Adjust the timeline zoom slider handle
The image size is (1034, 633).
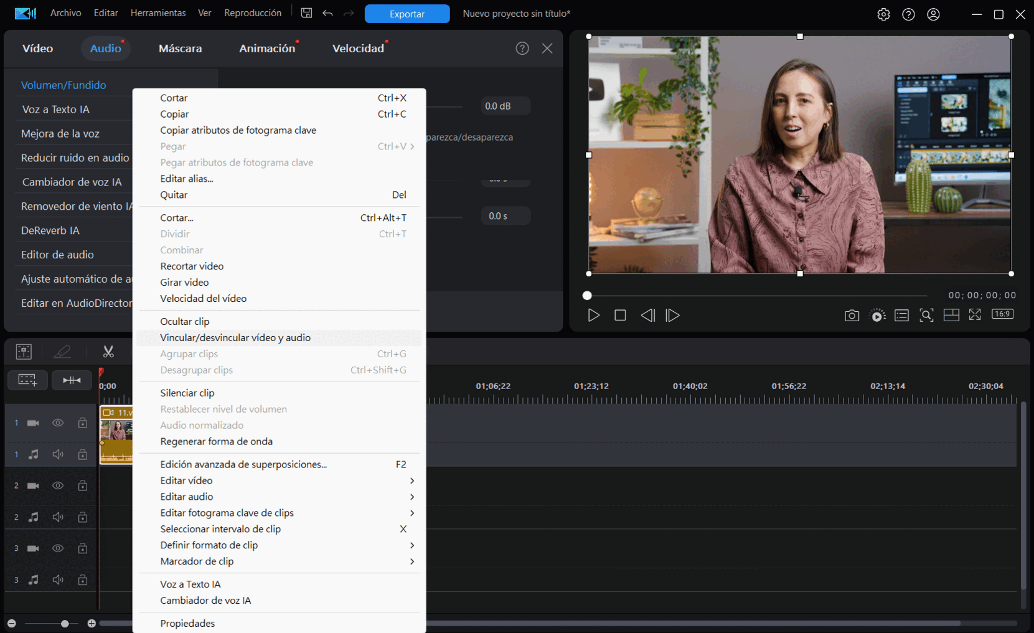(65, 623)
